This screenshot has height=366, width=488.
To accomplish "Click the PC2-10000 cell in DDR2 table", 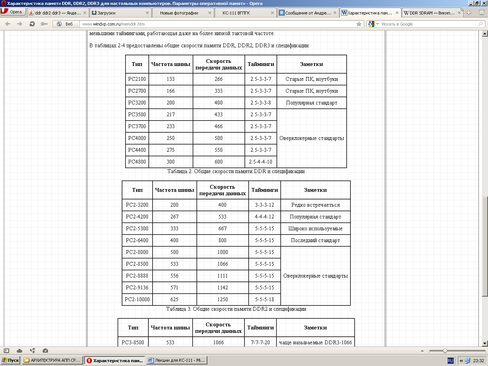I will pos(137,299).
